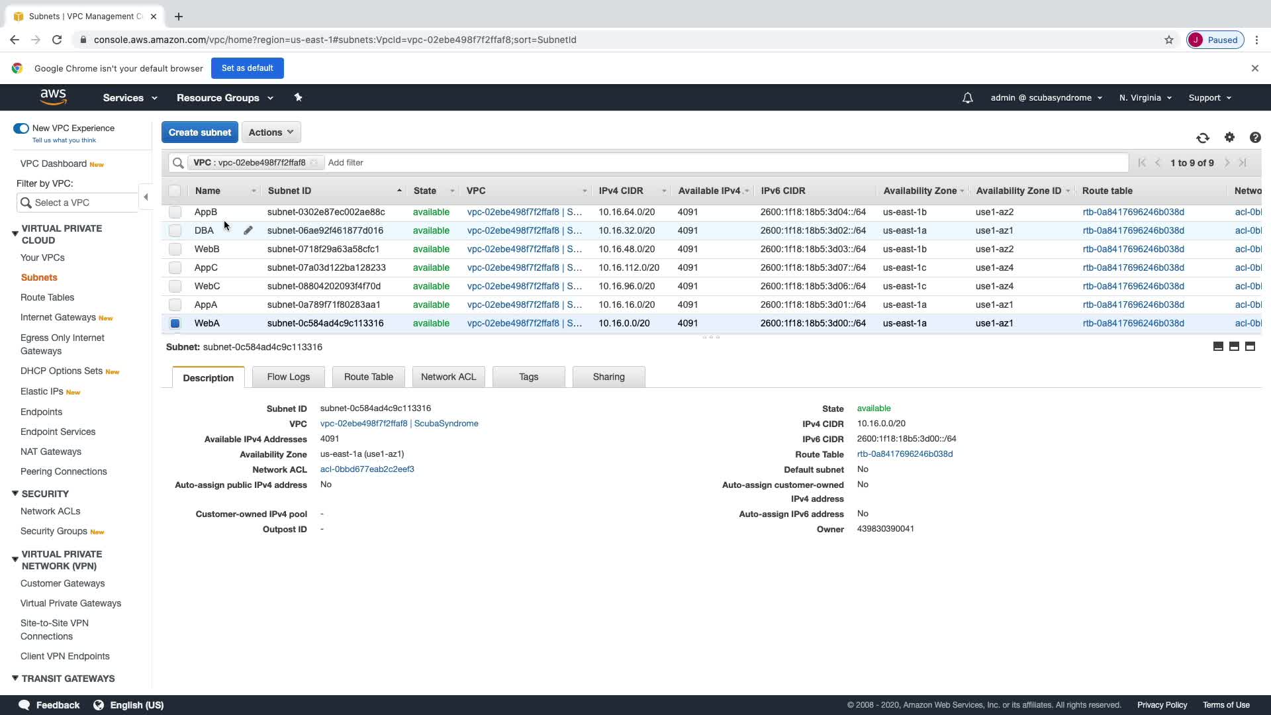This screenshot has height=715, width=1271.
Task: Open the Actions dropdown
Action: [271, 132]
